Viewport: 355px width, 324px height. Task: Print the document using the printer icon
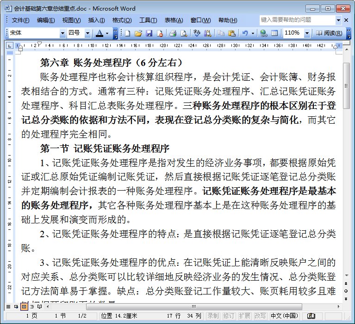tap(173, 33)
